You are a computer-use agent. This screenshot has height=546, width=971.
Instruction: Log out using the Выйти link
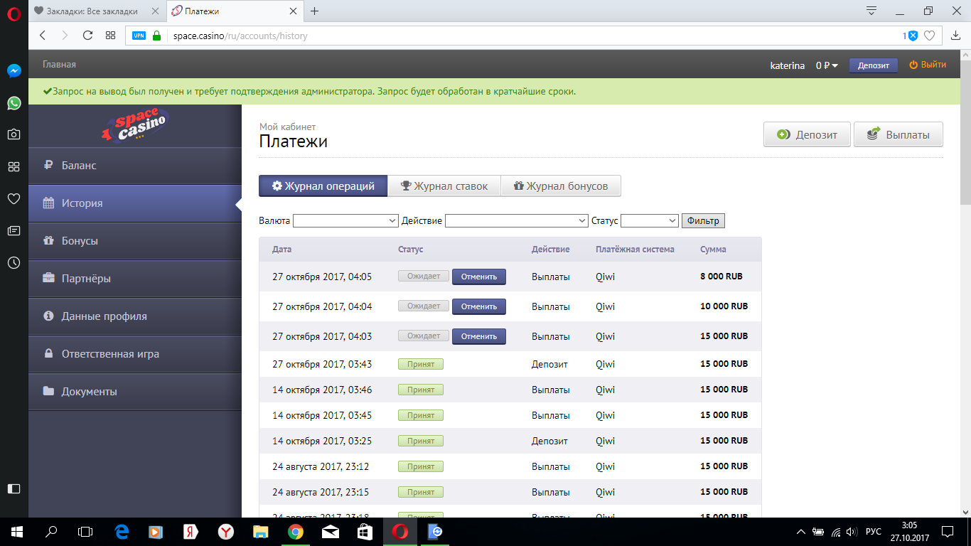coord(928,65)
